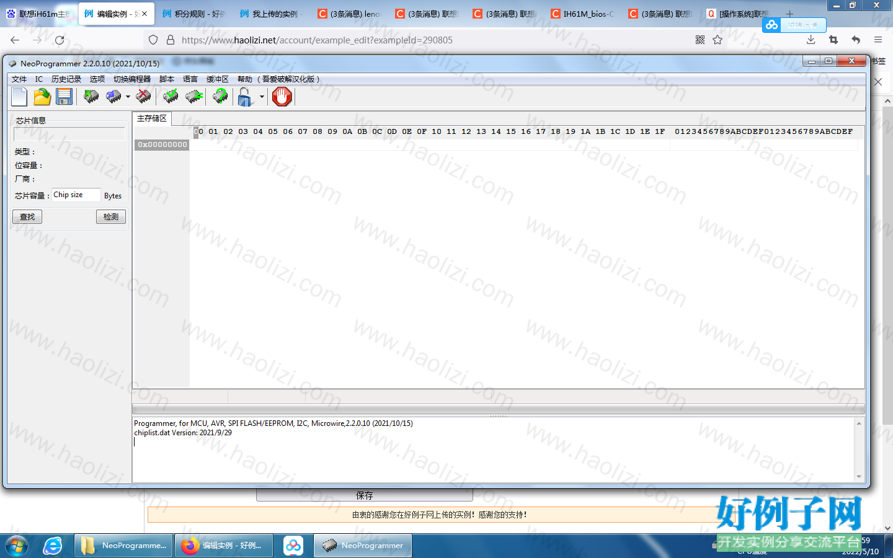
Task: Expand the padlock unlock dropdown arrow
Action: coord(262,97)
